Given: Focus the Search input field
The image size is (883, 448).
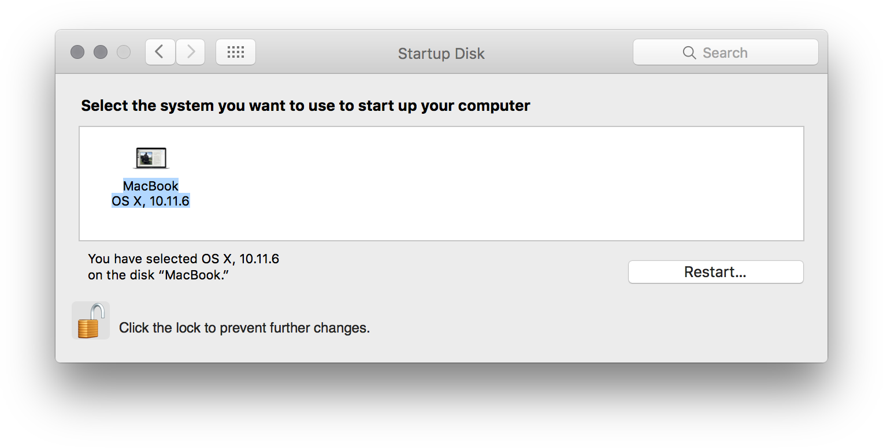Looking at the screenshot, I should [726, 53].
